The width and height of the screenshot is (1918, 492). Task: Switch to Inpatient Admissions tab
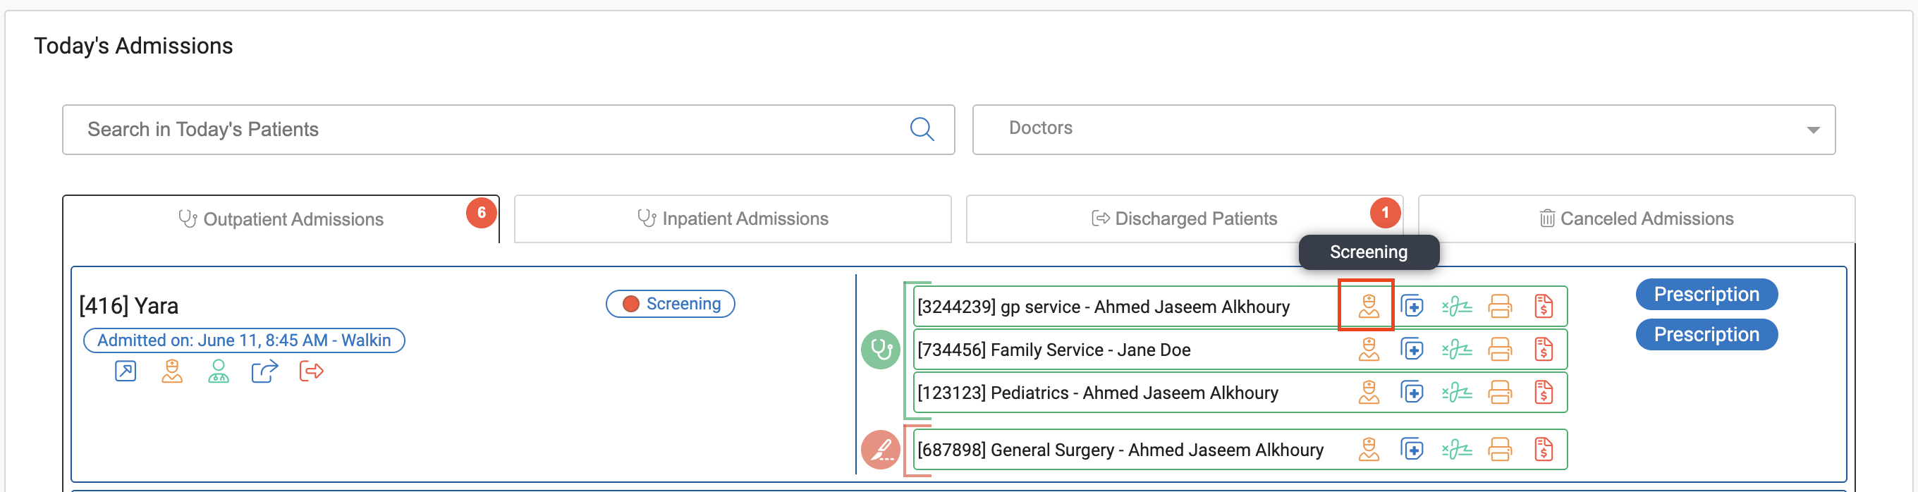coord(733,219)
